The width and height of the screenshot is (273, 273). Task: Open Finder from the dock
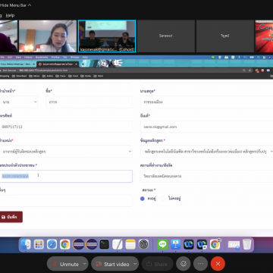pos(26,244)
